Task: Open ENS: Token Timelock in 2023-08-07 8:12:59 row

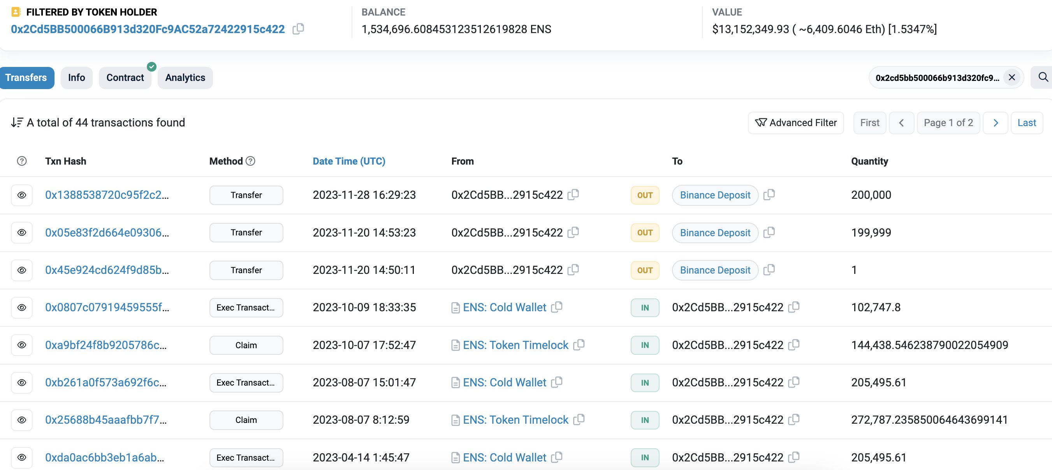Action: tap(515, 420)
